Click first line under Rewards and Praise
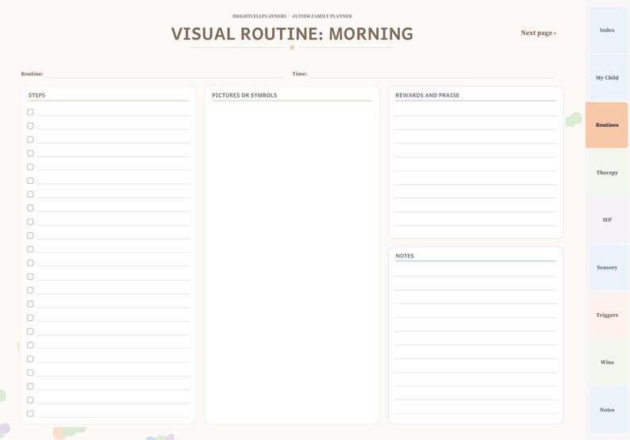This screenshot has width=630, height=440. pos(476,111)
